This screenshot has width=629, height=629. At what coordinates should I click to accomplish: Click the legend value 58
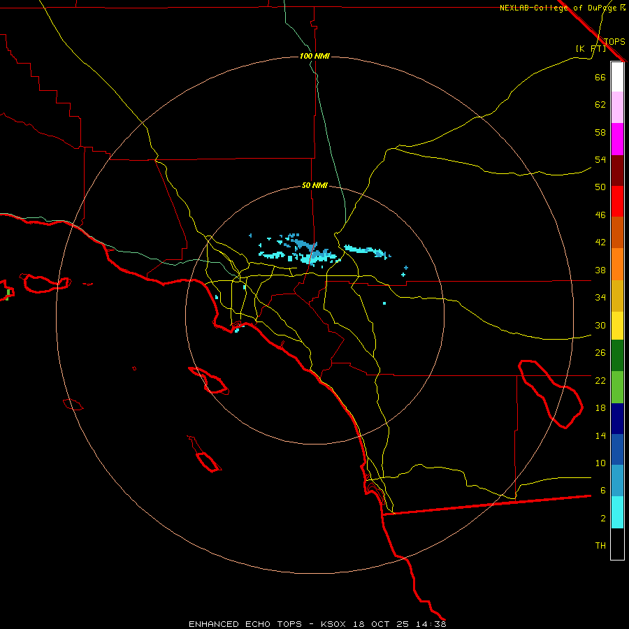point(600,132)
